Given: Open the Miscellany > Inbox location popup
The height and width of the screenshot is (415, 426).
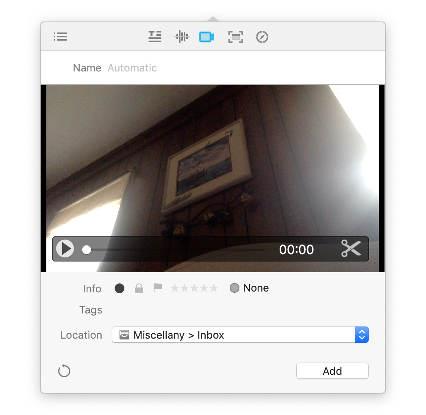Looking at the screenshot, I should click(234, 335).
